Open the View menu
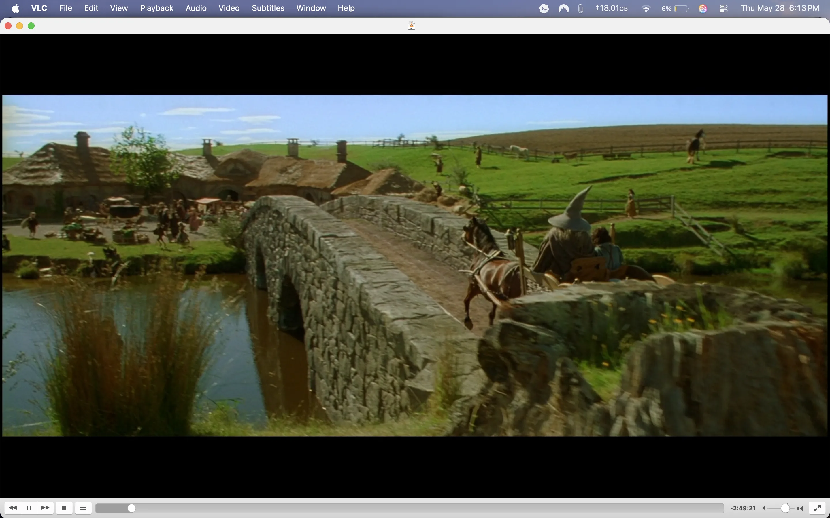Image resolution: width=830 pixels, height=518 pixels. [x=119, y=8]
